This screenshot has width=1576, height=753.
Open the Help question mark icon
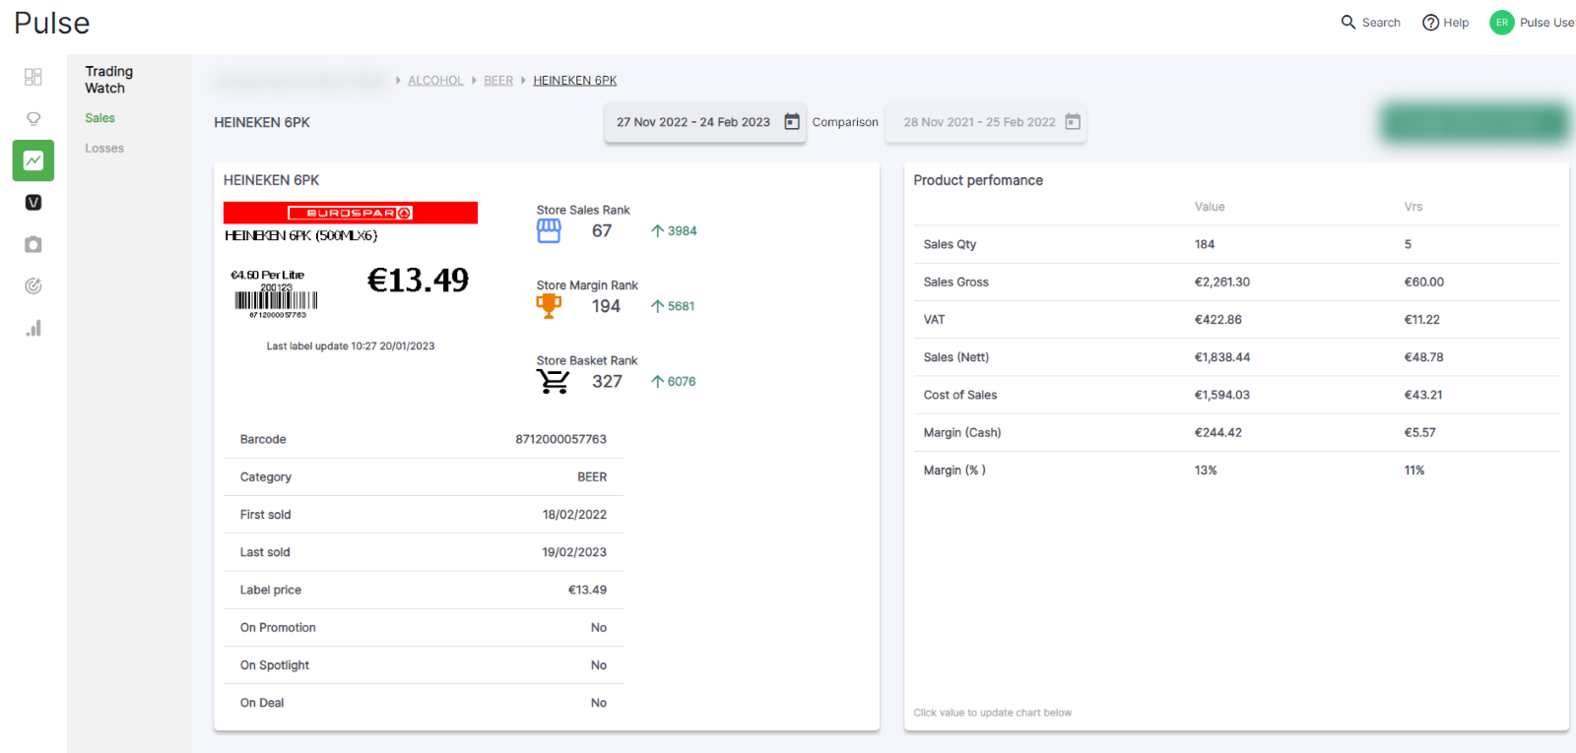coord(1430,23)
